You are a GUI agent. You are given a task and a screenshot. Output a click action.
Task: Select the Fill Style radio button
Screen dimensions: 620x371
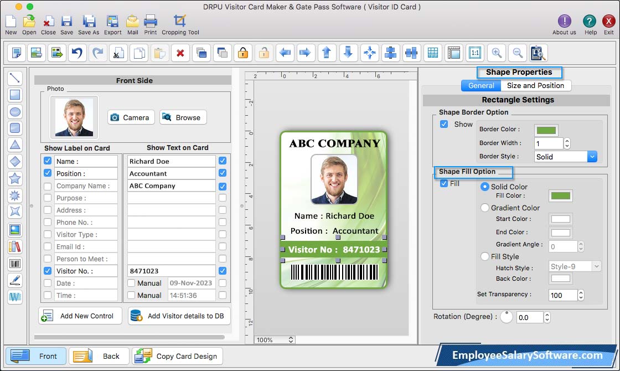(x=485, y=256)
